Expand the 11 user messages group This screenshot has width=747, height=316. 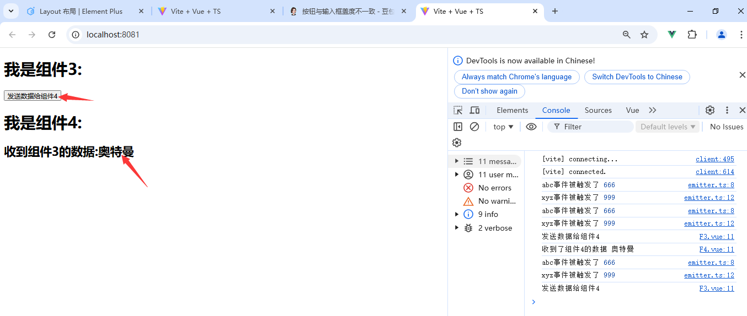click(456, 175)
